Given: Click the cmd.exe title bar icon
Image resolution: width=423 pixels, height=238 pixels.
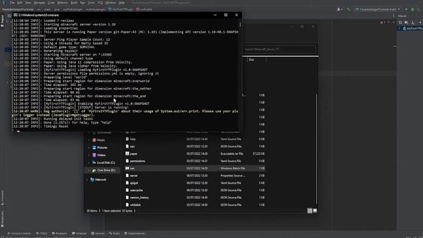Looking at the screenshot, I should pos(16,15).
